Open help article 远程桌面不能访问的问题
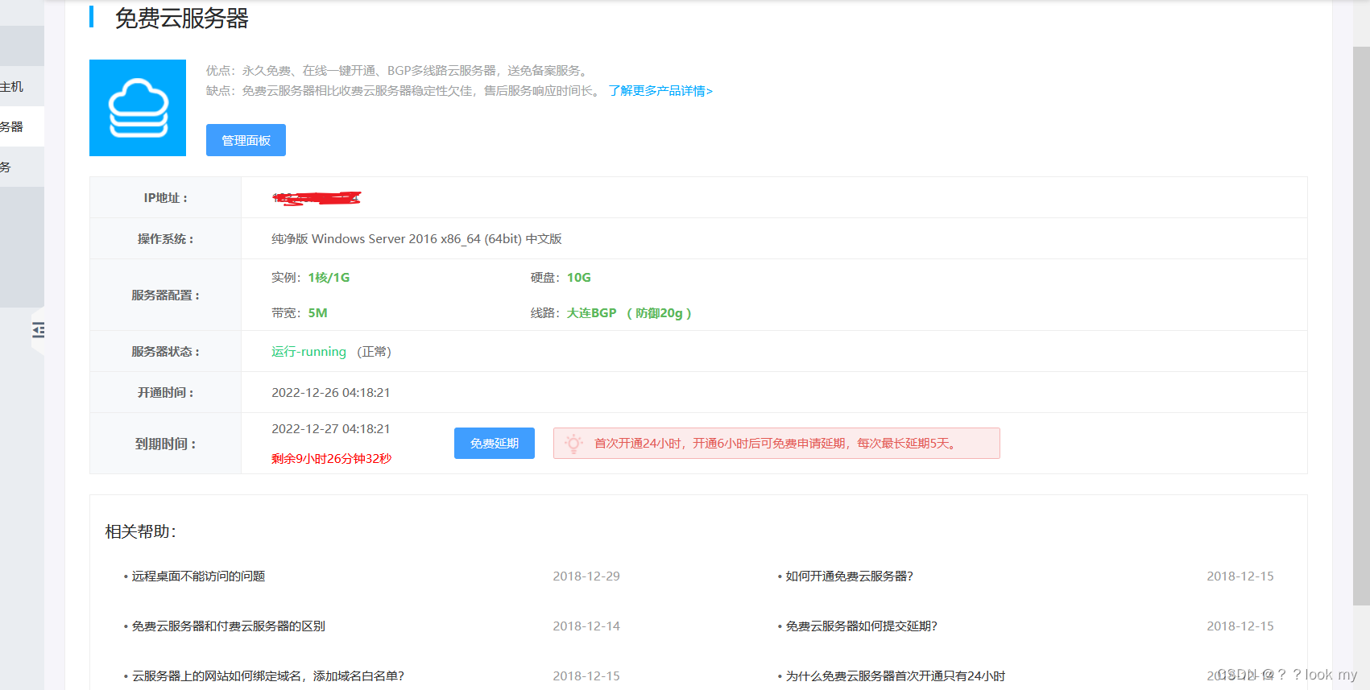 (198, 576)
